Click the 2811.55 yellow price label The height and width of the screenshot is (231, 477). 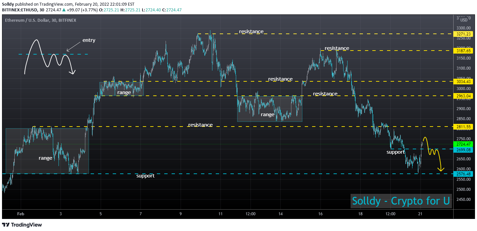[x=463, y=127]
